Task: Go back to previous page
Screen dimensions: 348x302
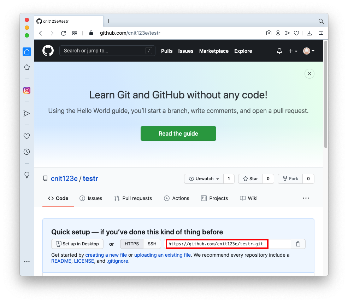Action: 41,33
